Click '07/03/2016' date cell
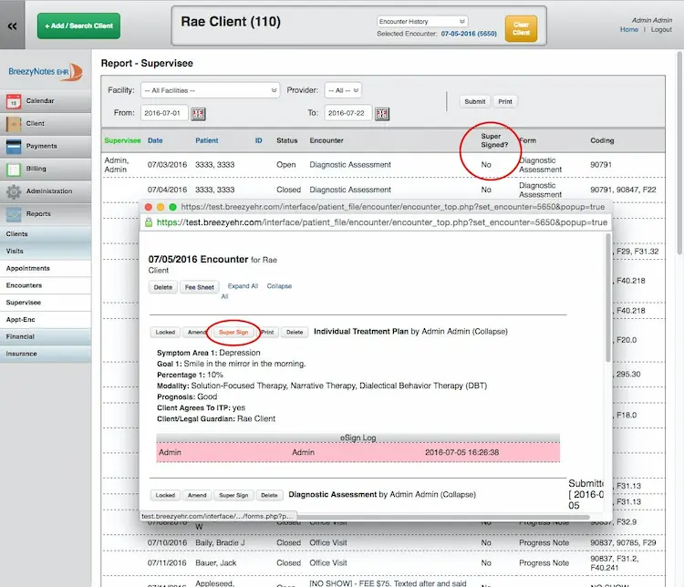684x587 pixels. (167, 165)
